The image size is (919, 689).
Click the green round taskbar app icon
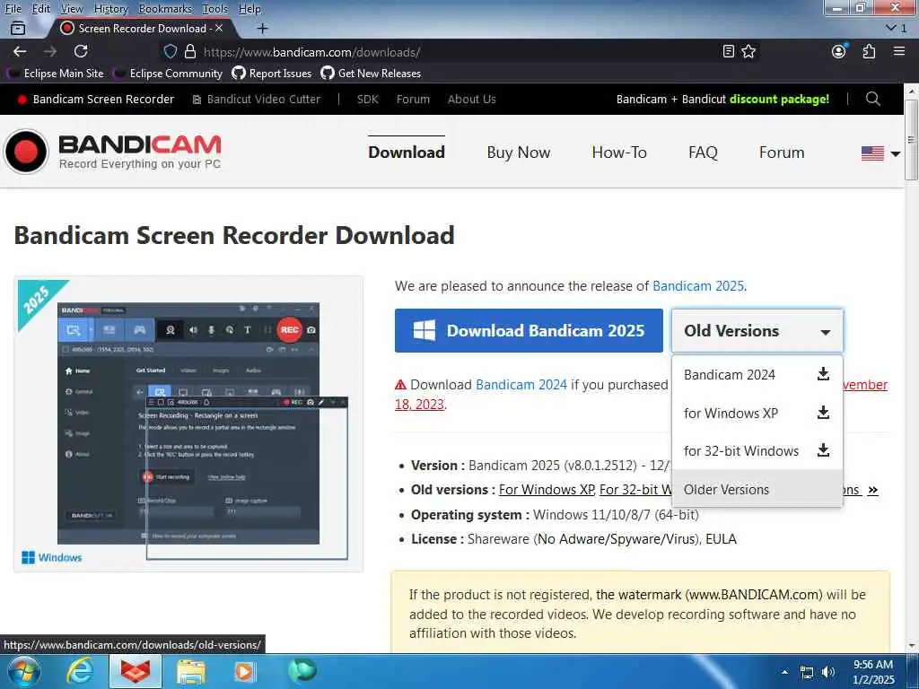[x=302, y=670]
